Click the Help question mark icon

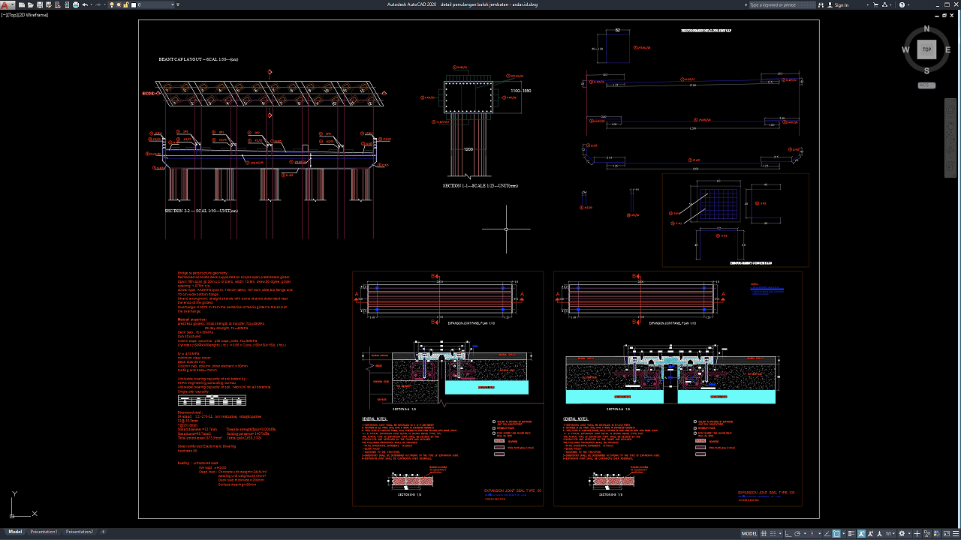902,4
